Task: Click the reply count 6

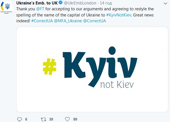Action: point(26,119)
